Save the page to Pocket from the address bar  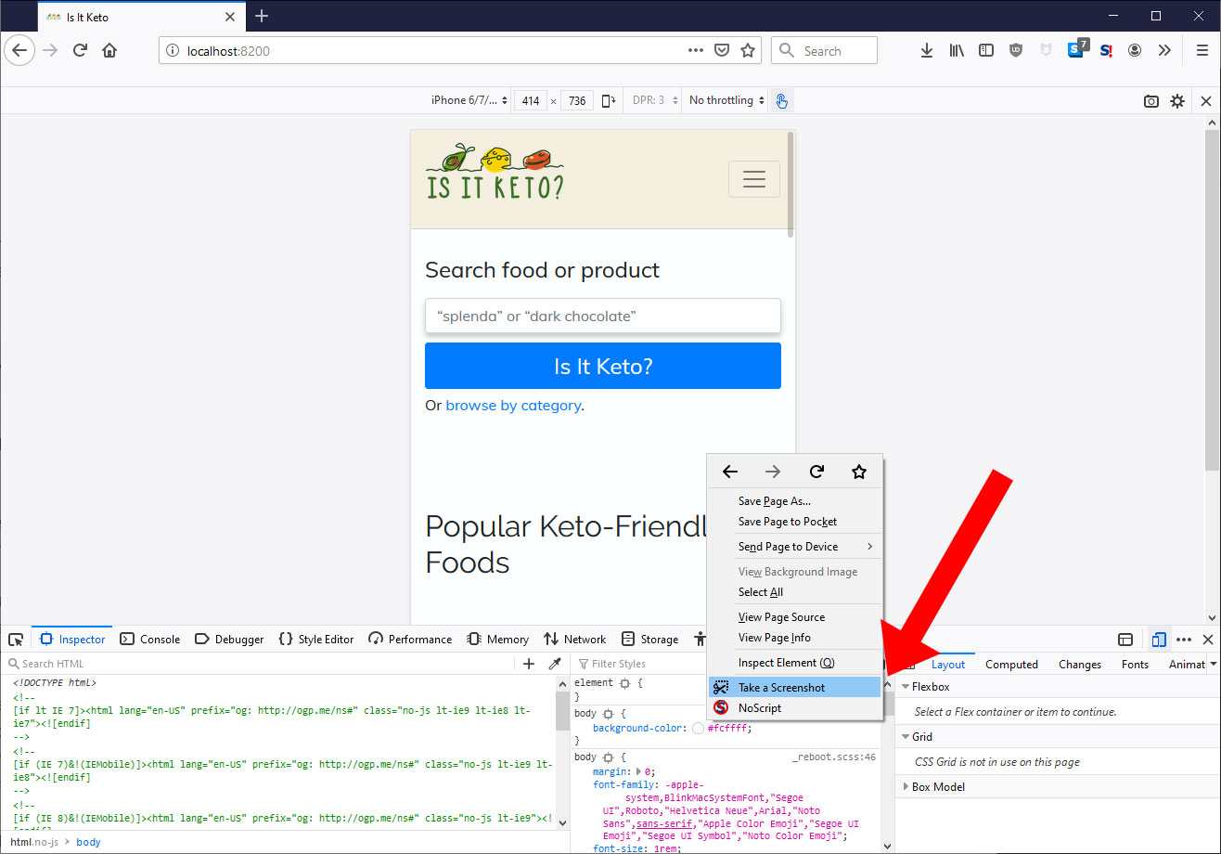coord(721,51)
